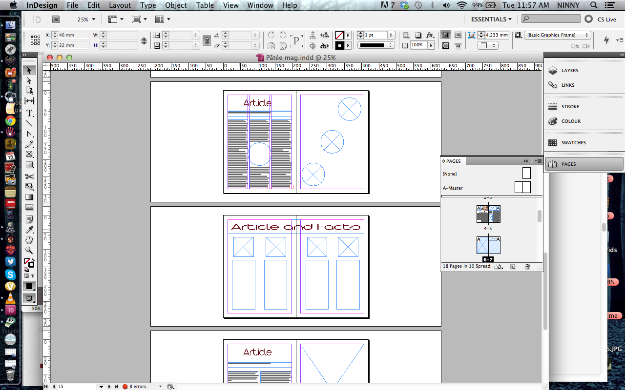Select the Eyedropper tool
The image size is (625, 390).
pos(29,230)
